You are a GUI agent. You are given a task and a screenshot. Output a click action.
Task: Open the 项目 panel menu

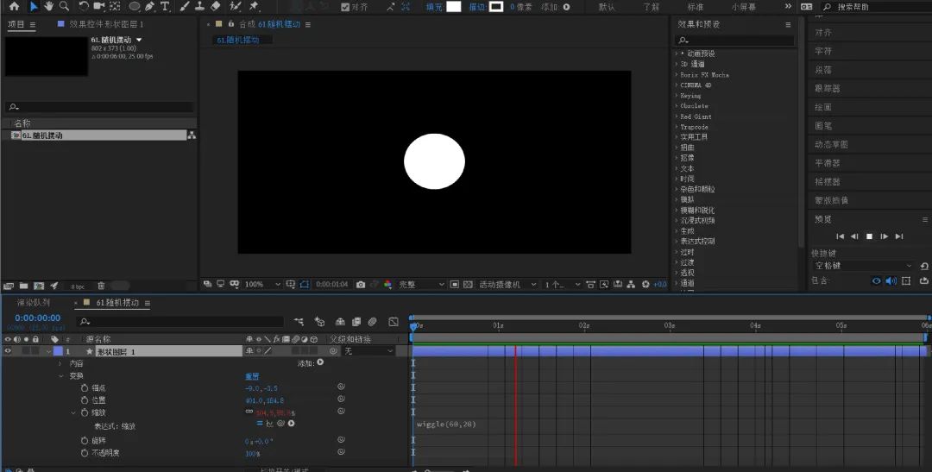point(33,25)
